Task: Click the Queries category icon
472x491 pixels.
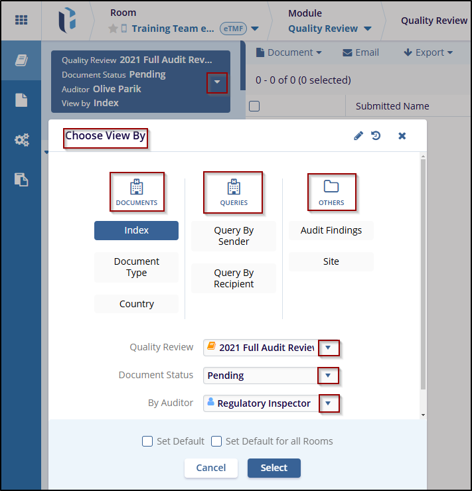Action: [x=234, y=186]
